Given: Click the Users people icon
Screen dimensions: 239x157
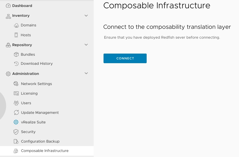Looking at the screenshot, I should pyautogui.click(x=16, y=103).
